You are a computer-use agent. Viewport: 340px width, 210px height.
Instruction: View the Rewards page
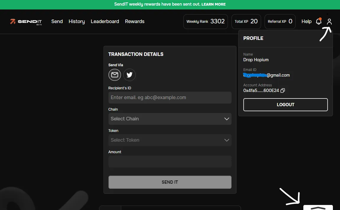tap(135, 22)
